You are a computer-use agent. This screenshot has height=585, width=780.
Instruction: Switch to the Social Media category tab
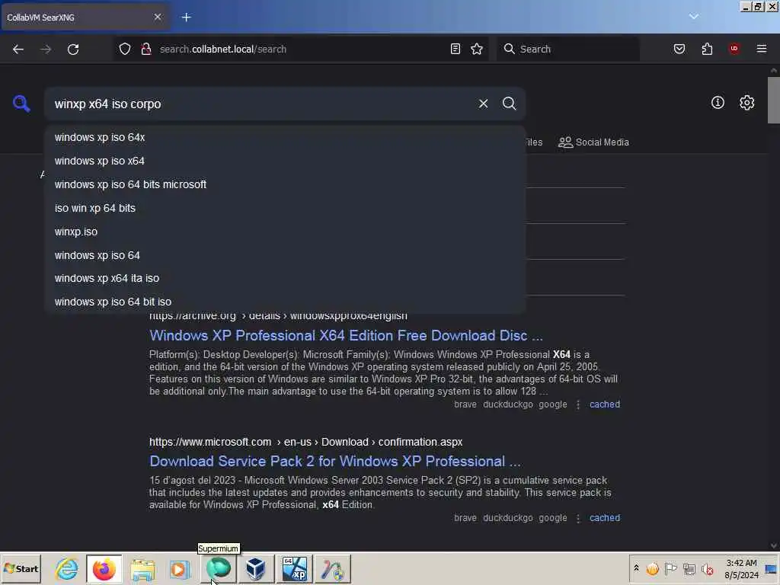593,142
